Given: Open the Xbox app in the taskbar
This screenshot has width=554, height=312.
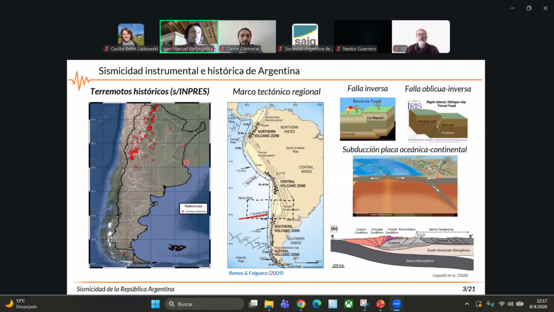Looking at the screenshot, I should click(348, 304).
